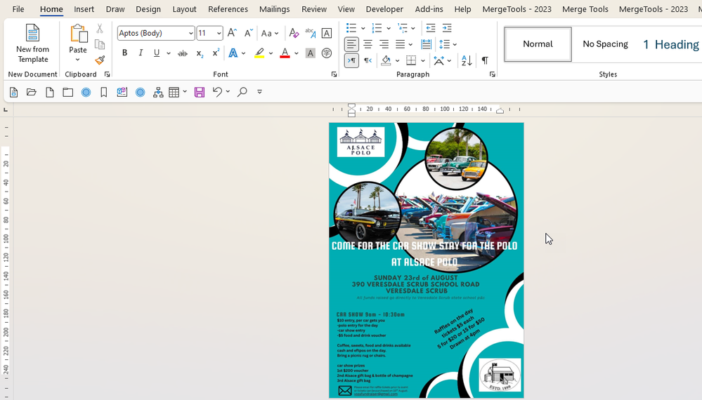Click the Copy icon in Clipboard group
Viewport: 702px width, 400px height.
pos(100,44)
